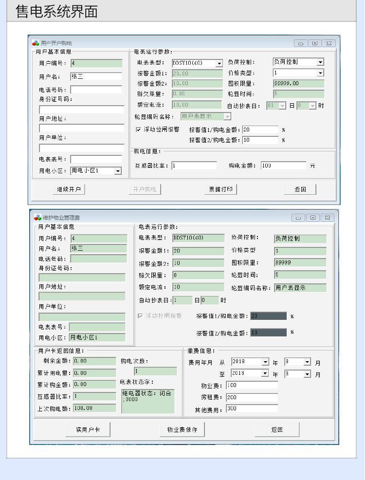Maximize the 用户开户购电 window
This screenshot has height=480, width=365.
pyautogui.click(x=315, y=43)
